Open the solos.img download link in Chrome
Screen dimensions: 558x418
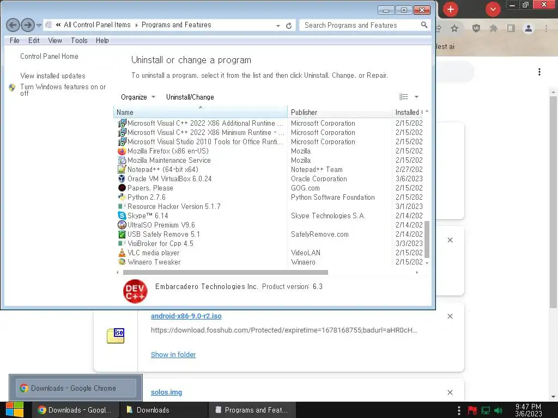(x=166, y=392)
